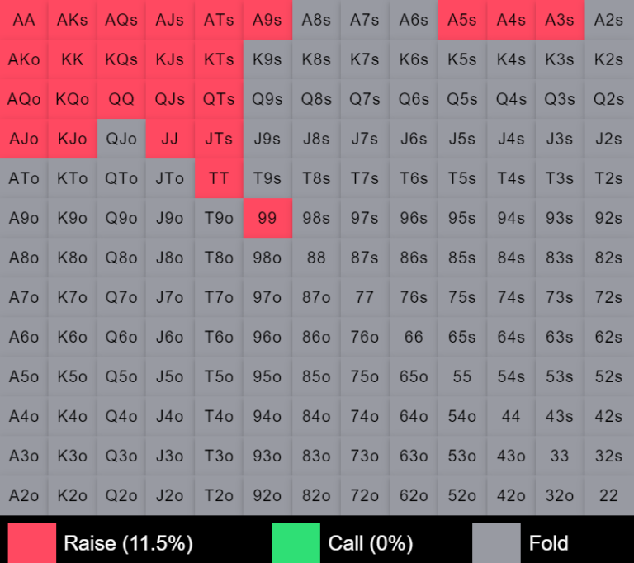This screenshot has width=634, height=563.
Task: Click the AA hand cell
Action: point(24,20)
